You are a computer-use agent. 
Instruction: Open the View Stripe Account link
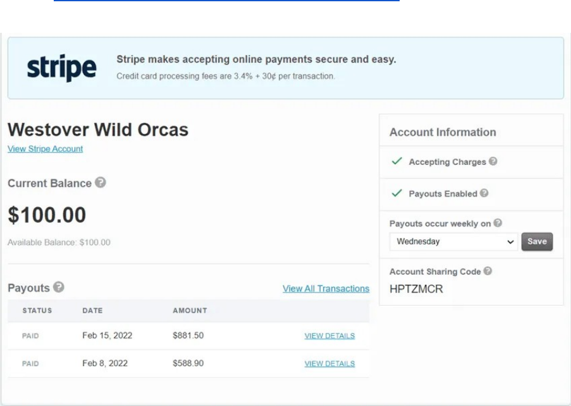[45, 149]
